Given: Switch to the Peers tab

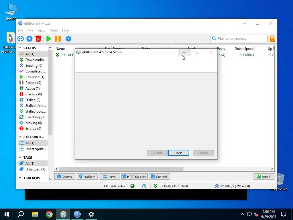Looking at the screenshot, I should [x=109, y=176].
